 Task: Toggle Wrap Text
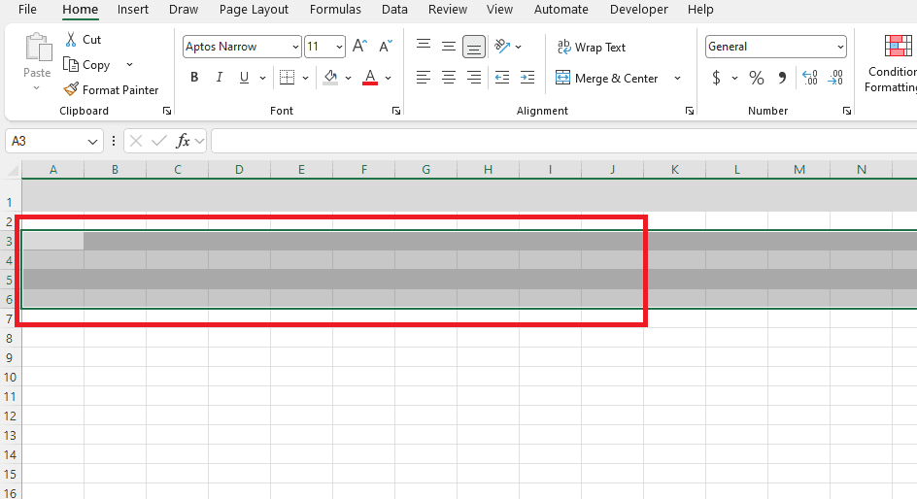592,48
